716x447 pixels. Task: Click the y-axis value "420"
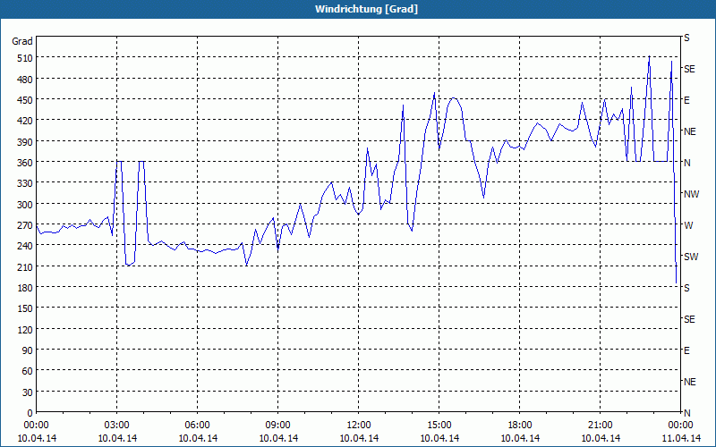pos(25,121)
